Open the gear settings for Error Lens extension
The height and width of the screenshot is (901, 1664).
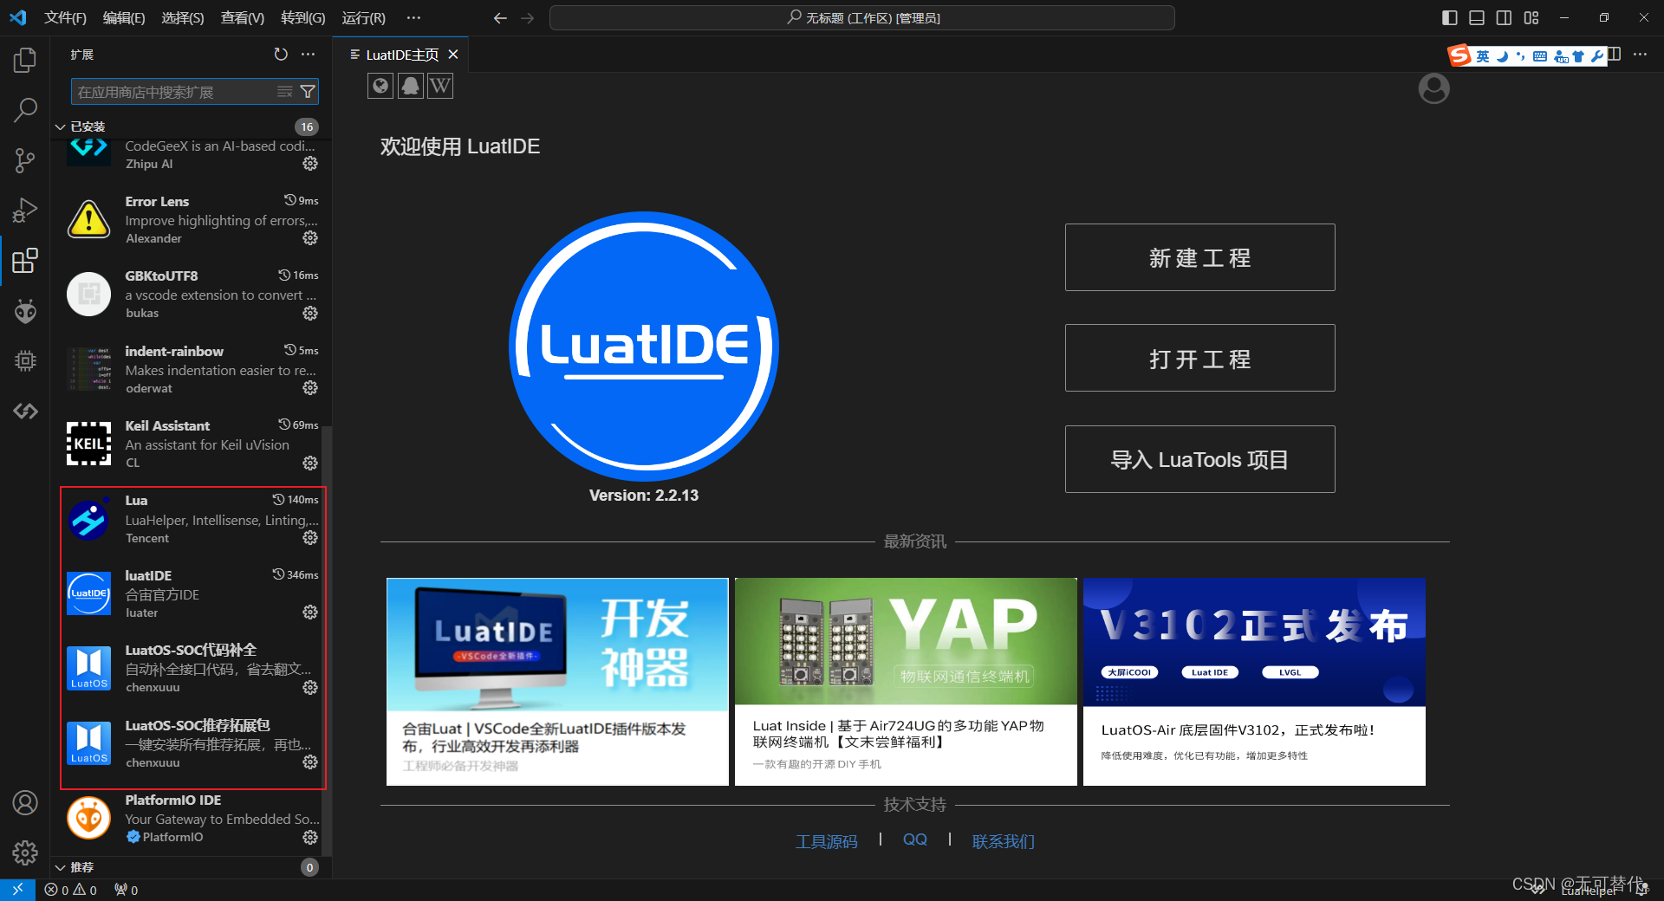[x=310, y=238]
